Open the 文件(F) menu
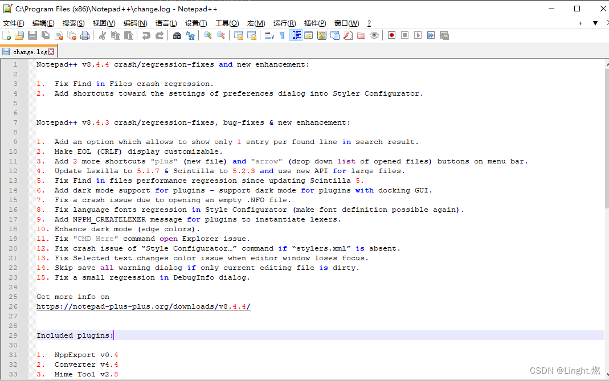The height and width of the screenshot is (381, 609). pos(14,23)
